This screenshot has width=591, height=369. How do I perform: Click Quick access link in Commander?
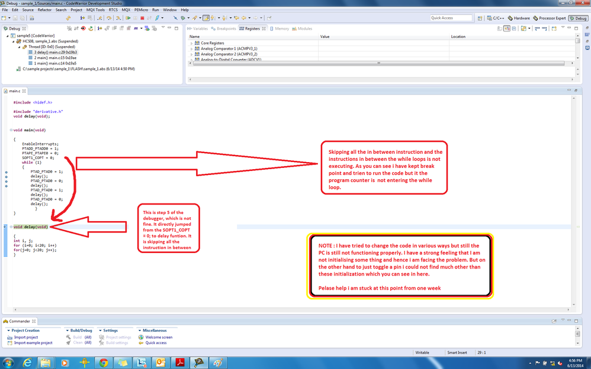(x=156, y=342)
